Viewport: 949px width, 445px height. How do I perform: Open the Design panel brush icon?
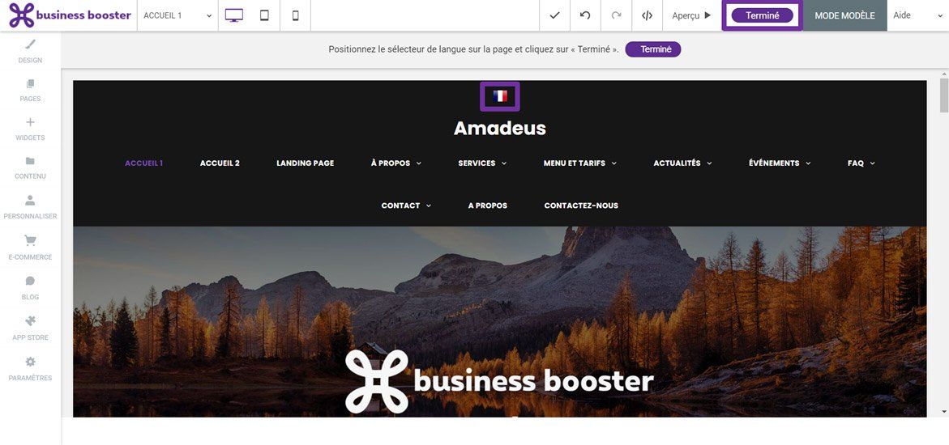tap(30, 44)
